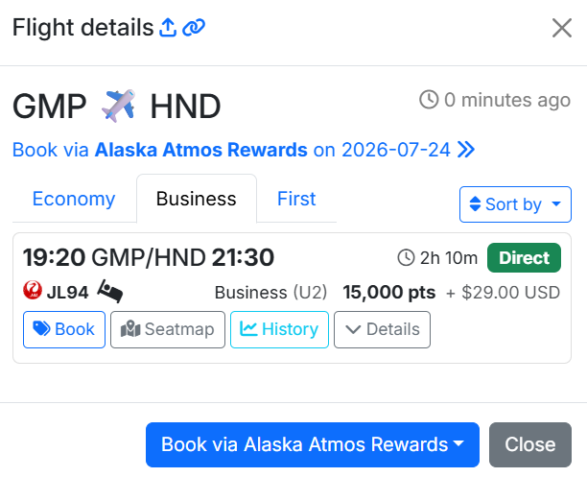587x477 pixels.
Task: View the Seatmap for this flight
Action: 168,329
